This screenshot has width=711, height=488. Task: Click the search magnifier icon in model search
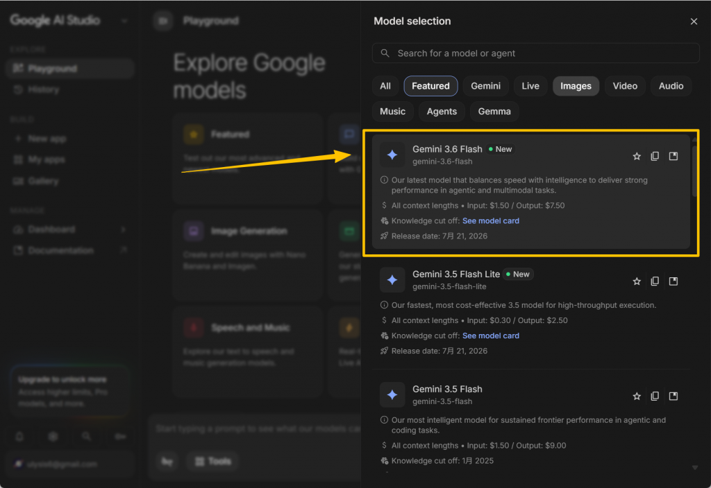click(x=385, y=53)
